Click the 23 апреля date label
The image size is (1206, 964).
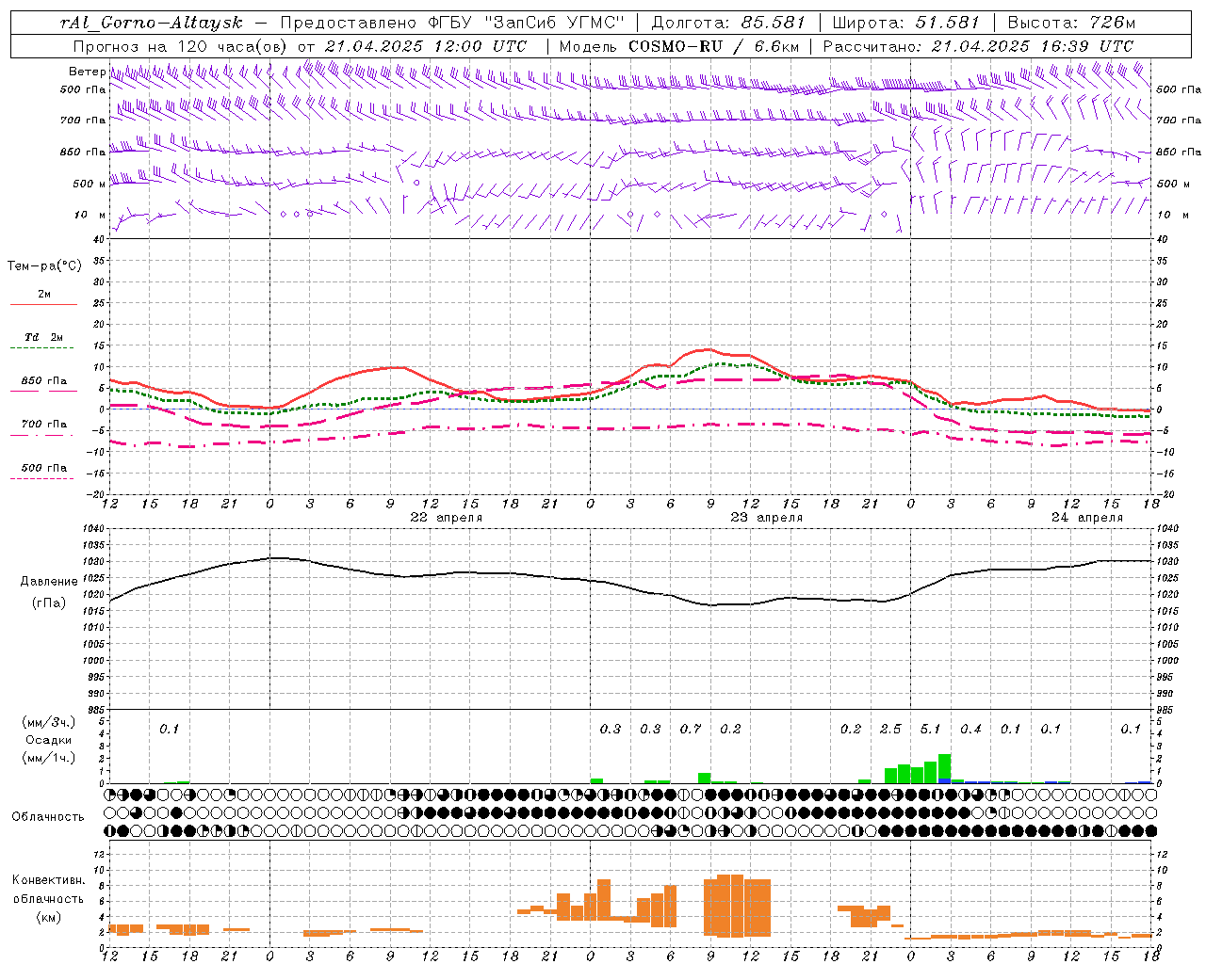[767, 518]
